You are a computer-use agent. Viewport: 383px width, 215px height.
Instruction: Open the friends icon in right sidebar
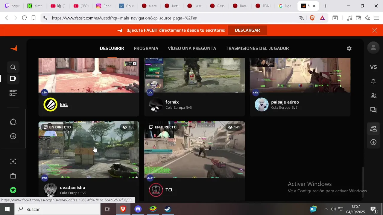click(x=373, y=96)
